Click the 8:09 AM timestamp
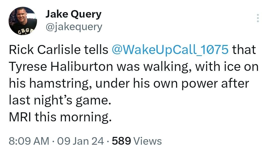 (x=29, y=141)
